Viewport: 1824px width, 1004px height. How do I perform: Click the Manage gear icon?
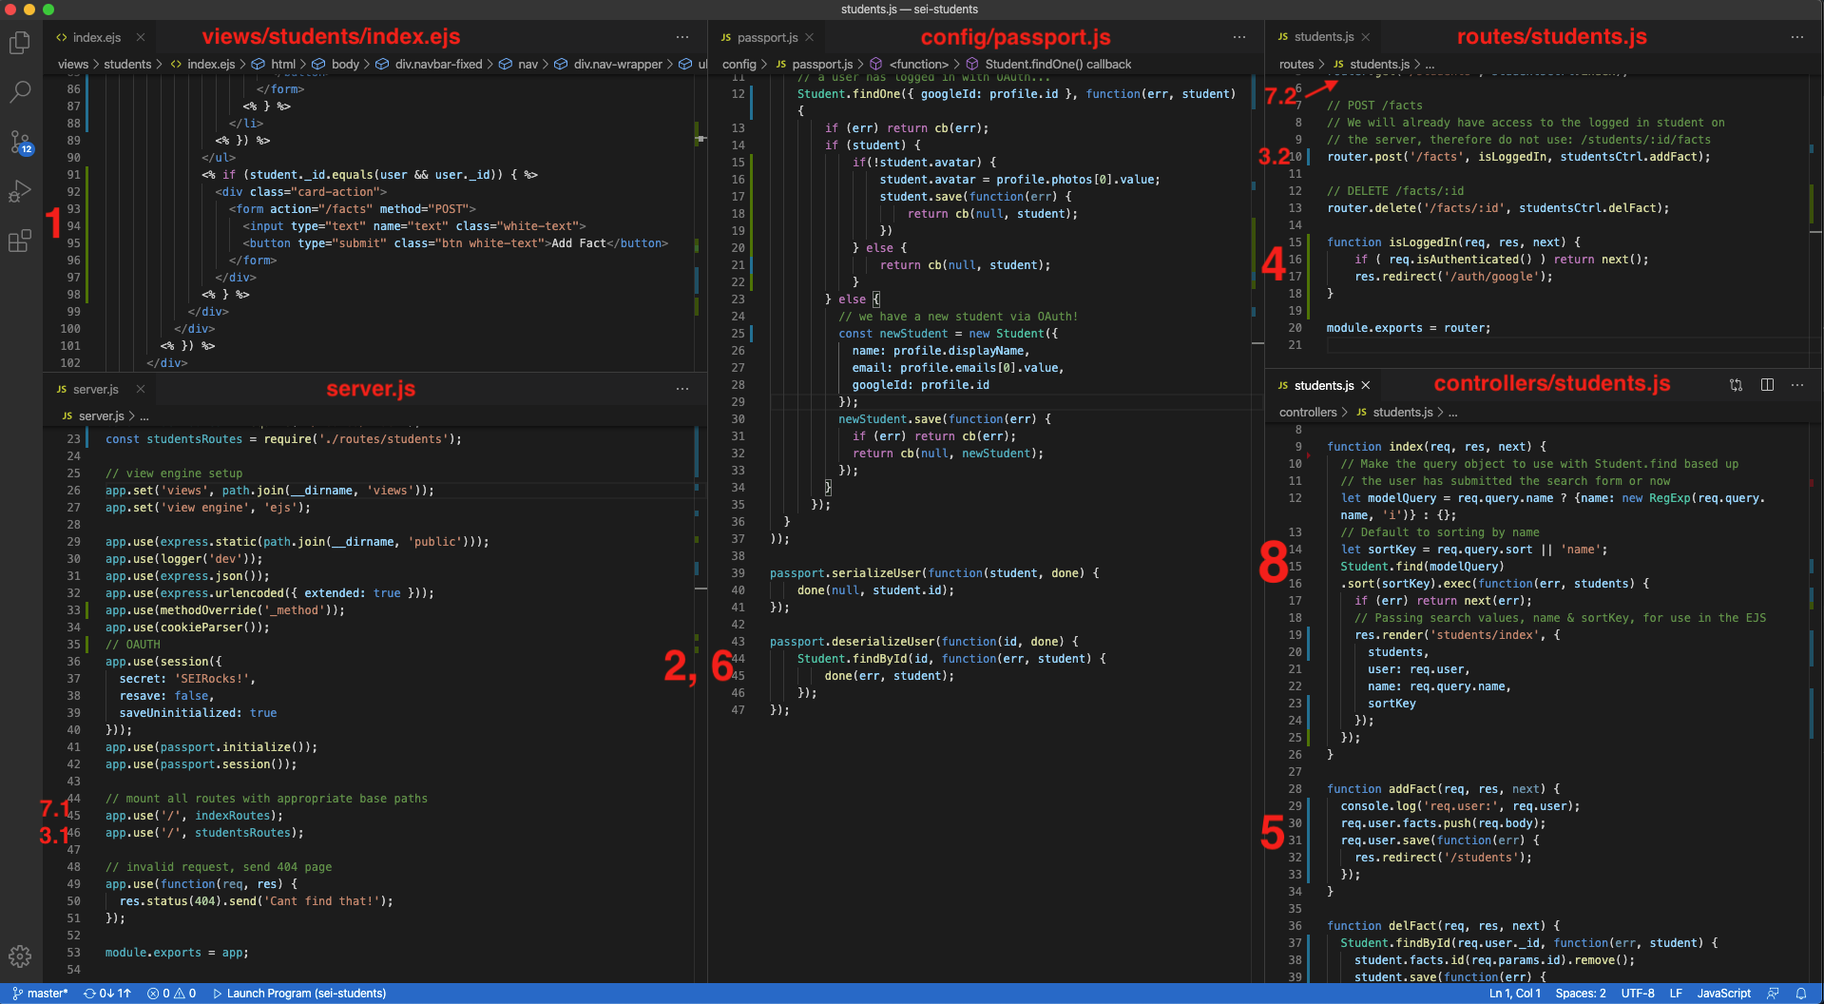[x=20, y=956]
